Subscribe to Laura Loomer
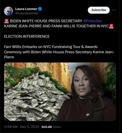122x133 pixels. (x=99, y=10)
